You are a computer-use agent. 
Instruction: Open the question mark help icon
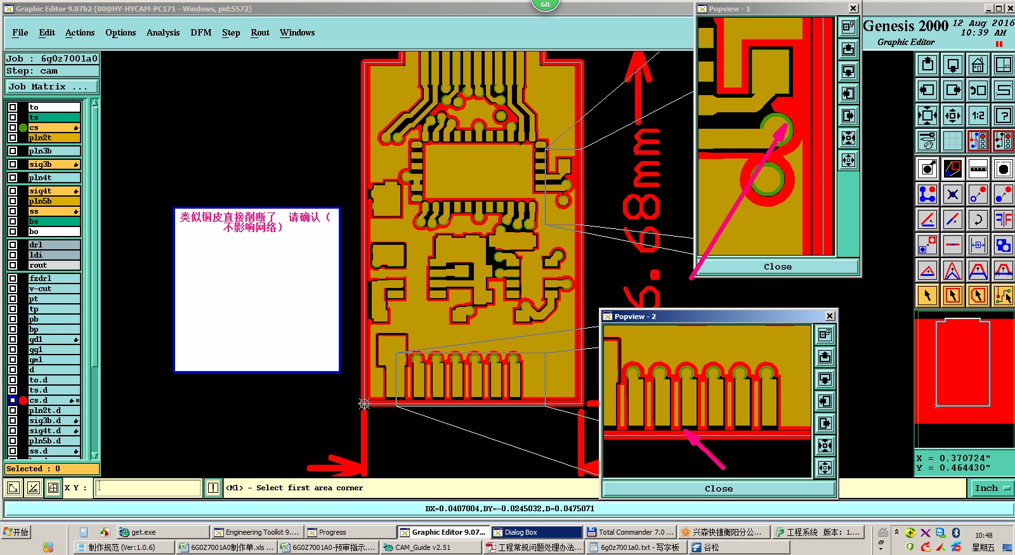click(x=1004, y=115)
